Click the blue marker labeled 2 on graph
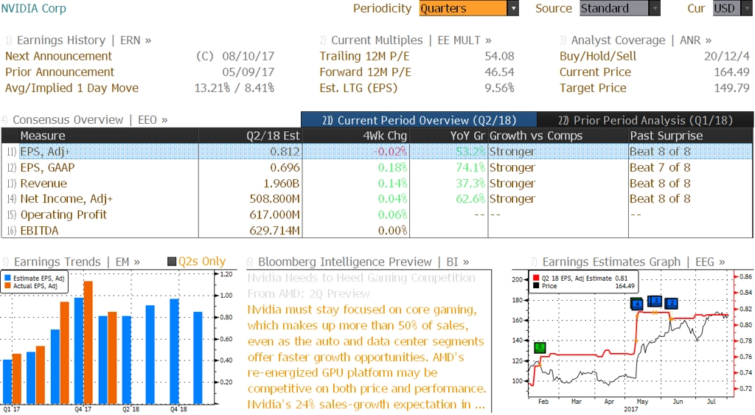Image resolution: width=755 pixels, height=415 pixels. point(671,303)
